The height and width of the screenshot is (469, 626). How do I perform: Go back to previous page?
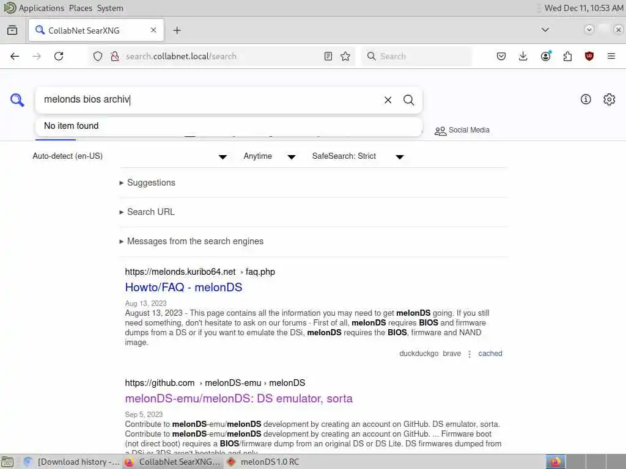pos(15,56)
